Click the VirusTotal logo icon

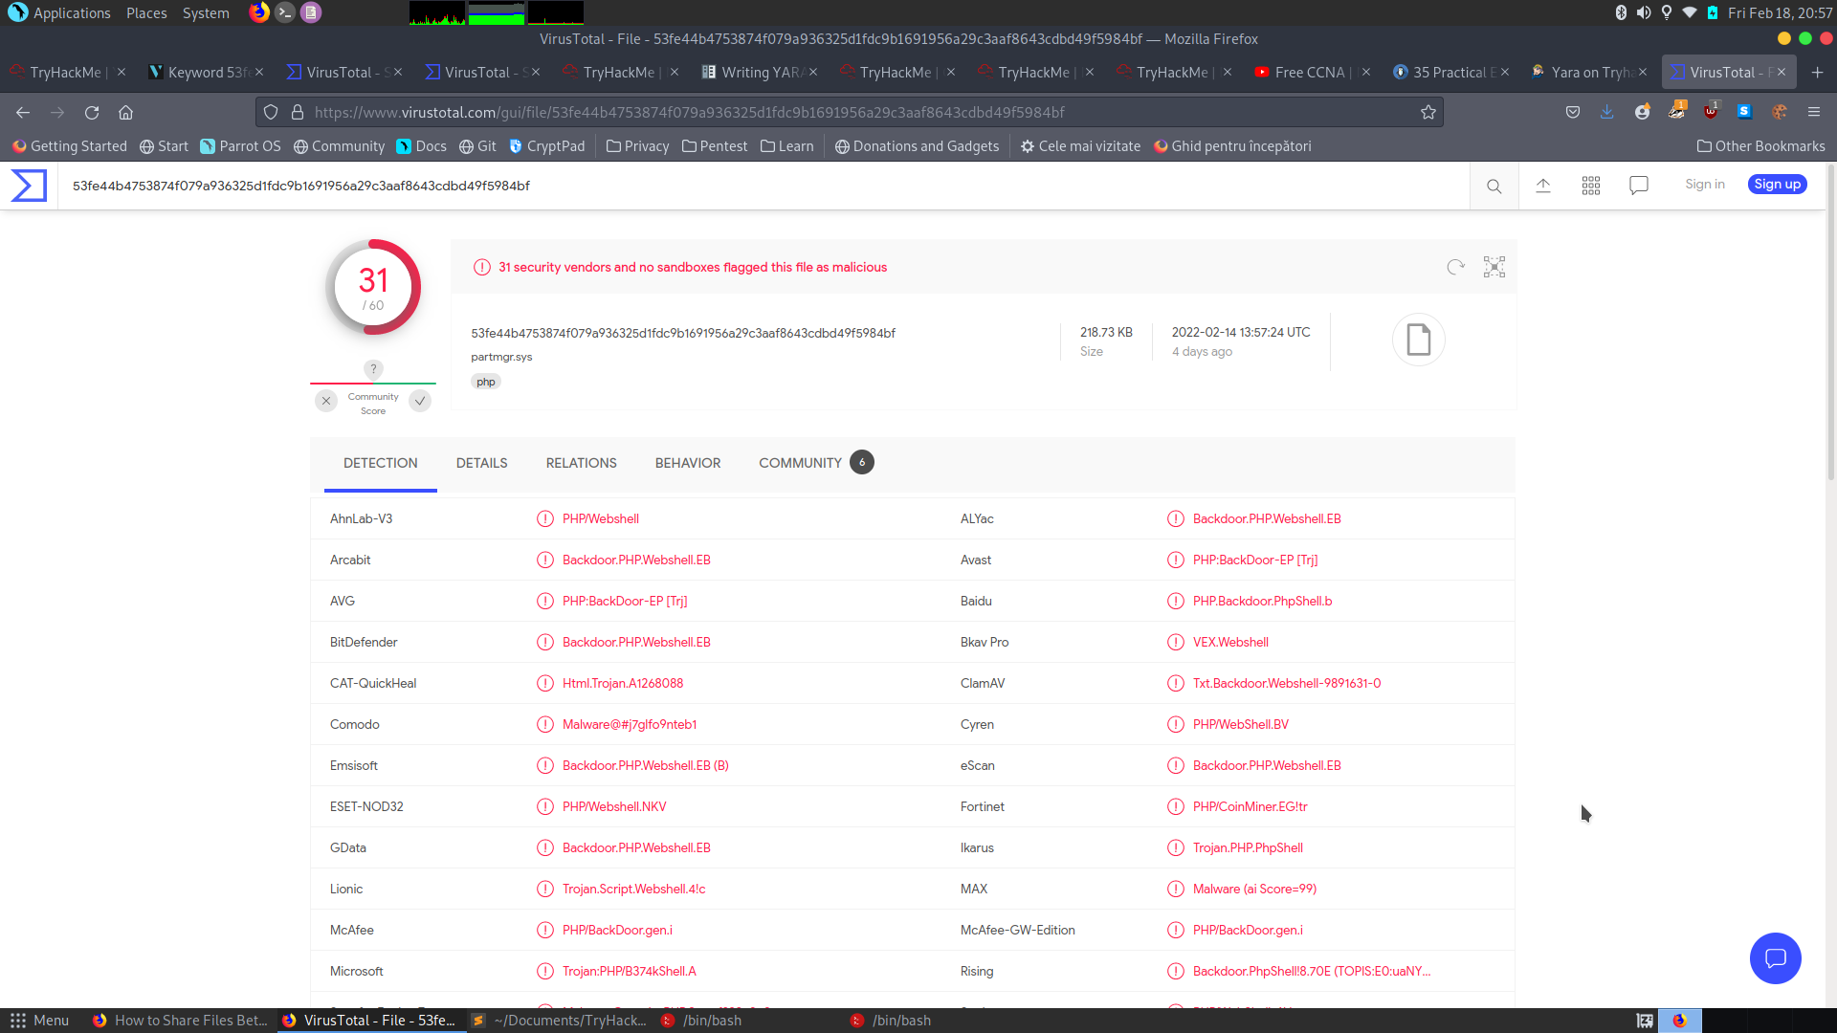click(29, 186)
